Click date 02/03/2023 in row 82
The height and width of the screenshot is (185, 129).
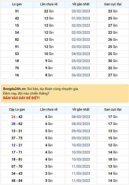81,40
